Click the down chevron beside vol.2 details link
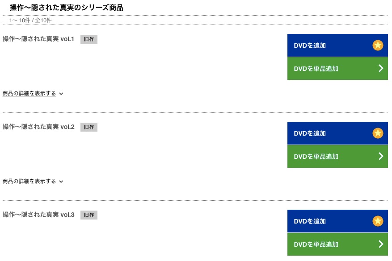This screenshot has width=392, height=261. point(61,182)
